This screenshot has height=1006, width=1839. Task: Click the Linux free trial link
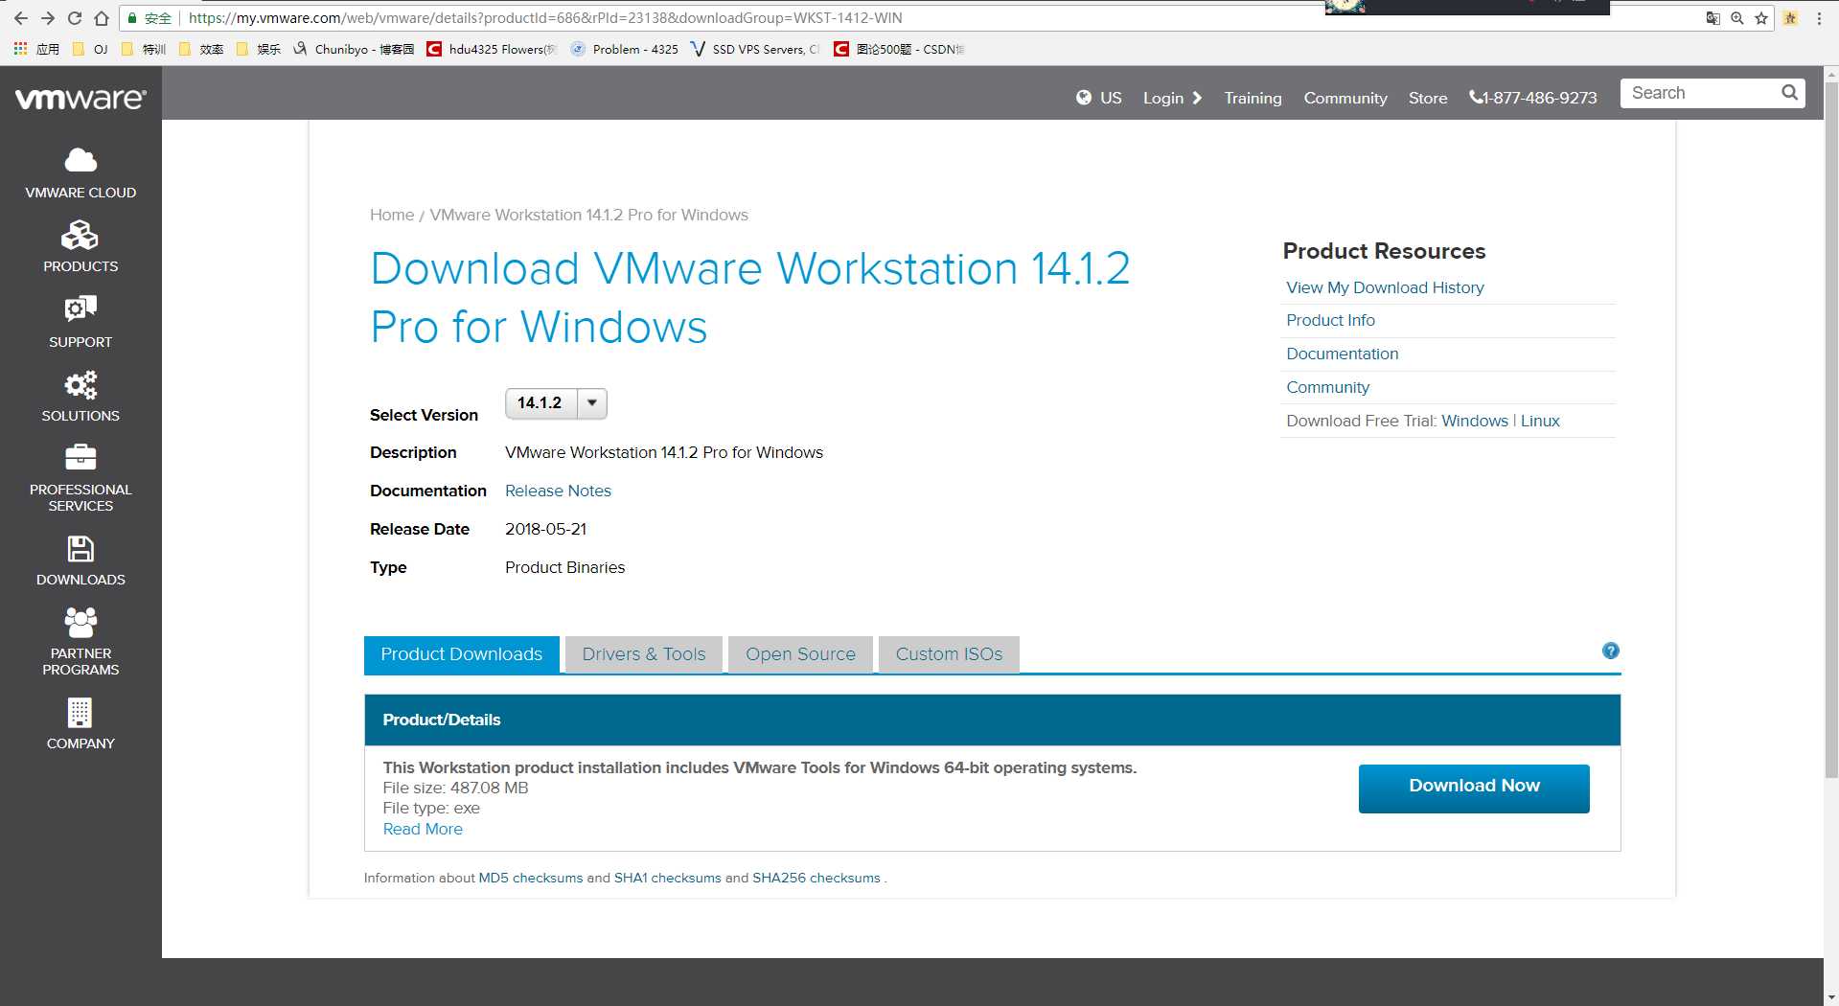pos(1540,421)
